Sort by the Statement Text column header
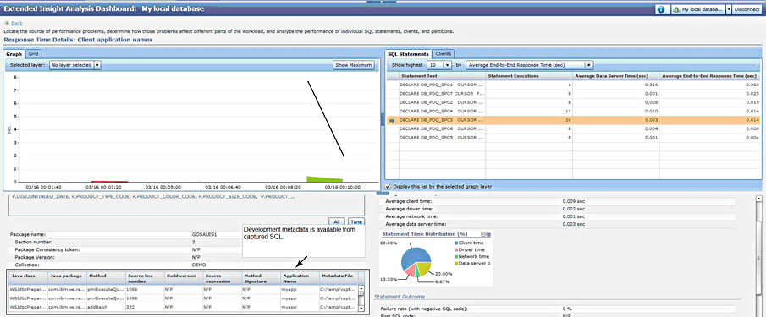The height and width of the screenshot is (317, 766). coord(442,76)
